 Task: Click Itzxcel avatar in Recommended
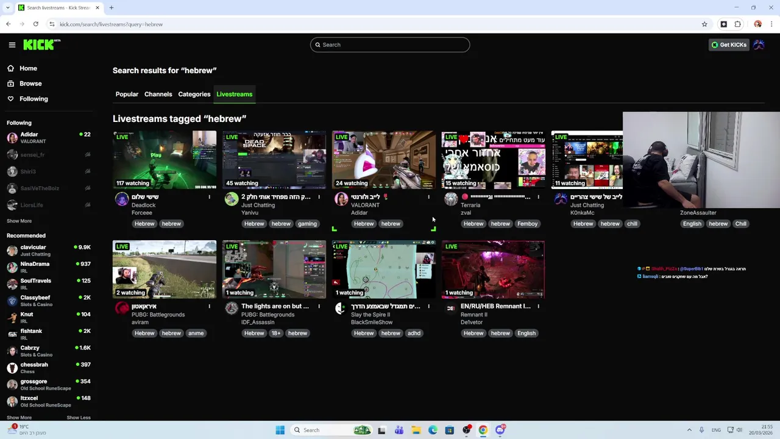[12, 401]
